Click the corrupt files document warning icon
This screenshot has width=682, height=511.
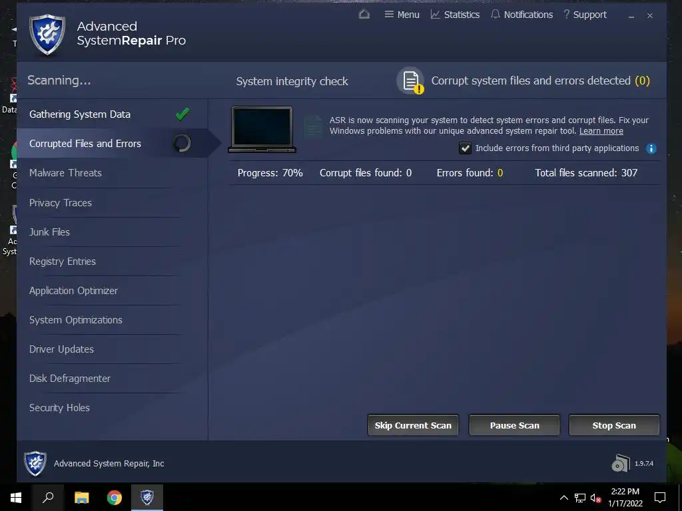tap(410, 81)
